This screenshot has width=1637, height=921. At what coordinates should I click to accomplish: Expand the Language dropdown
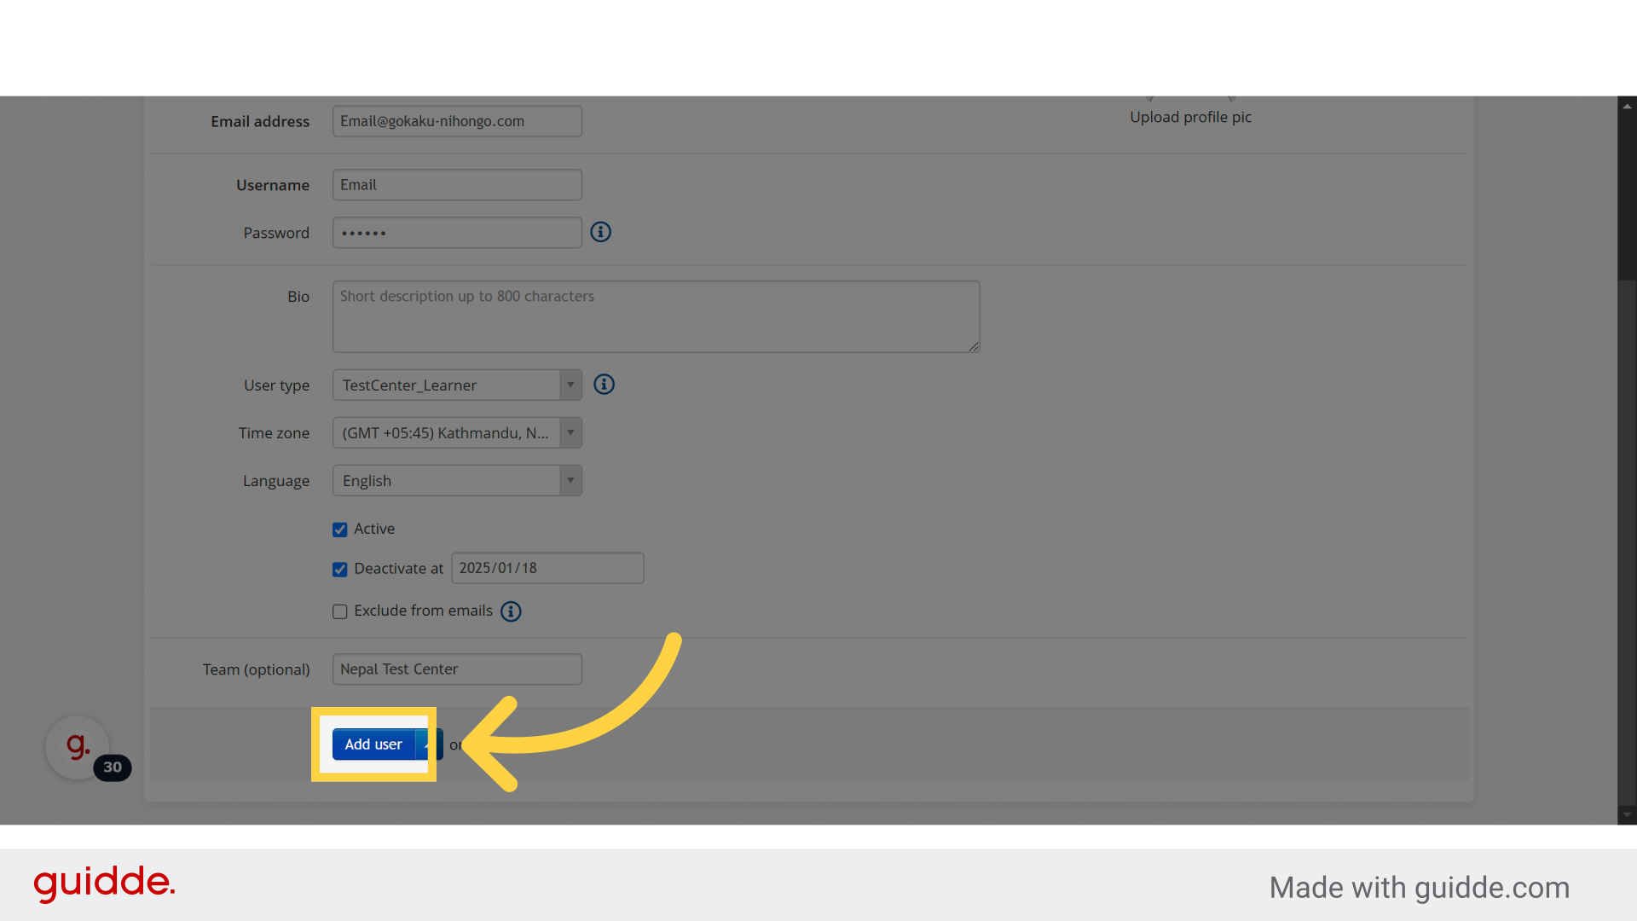[x=457, y=481]
